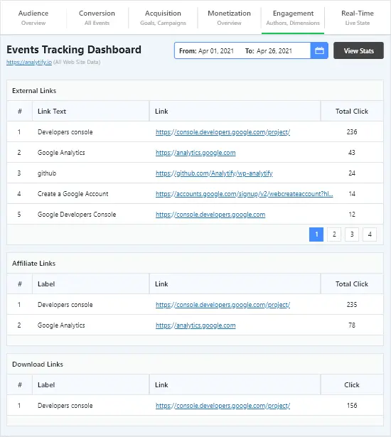Open the Engagement Authors, Dimensions tab
The width and height of the screenshot is (391, 437).
tap(293, 18)
